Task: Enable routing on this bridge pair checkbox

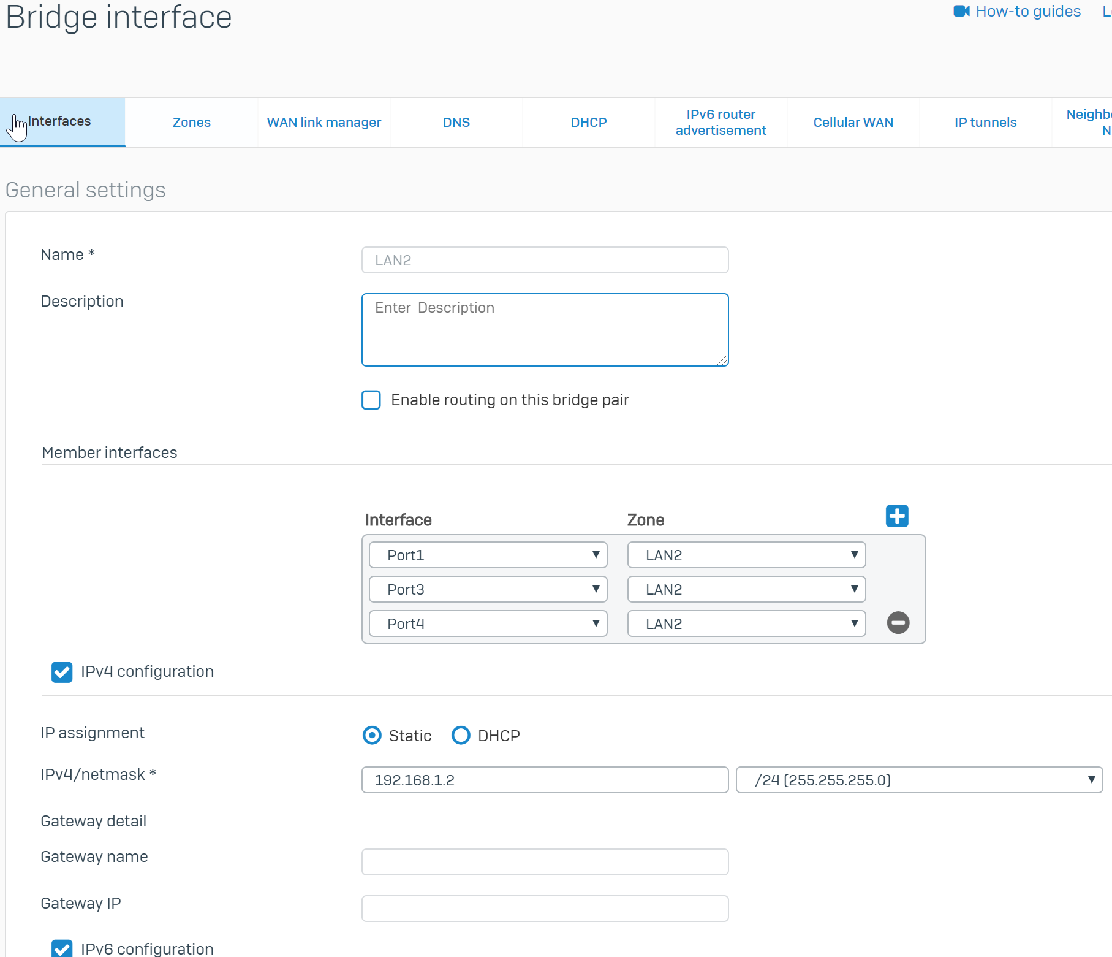Action: pyautogui.click(x=371, y=400)
